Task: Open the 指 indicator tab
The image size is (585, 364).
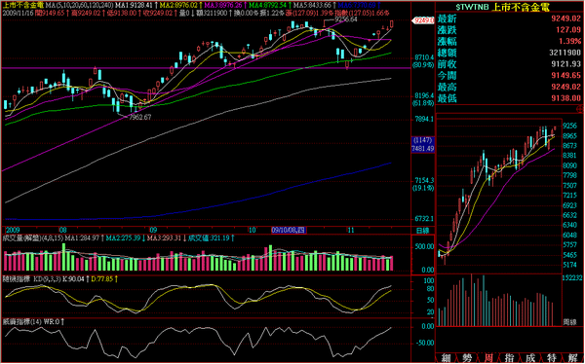Action: pyautogui.click(x=509, y=358)
